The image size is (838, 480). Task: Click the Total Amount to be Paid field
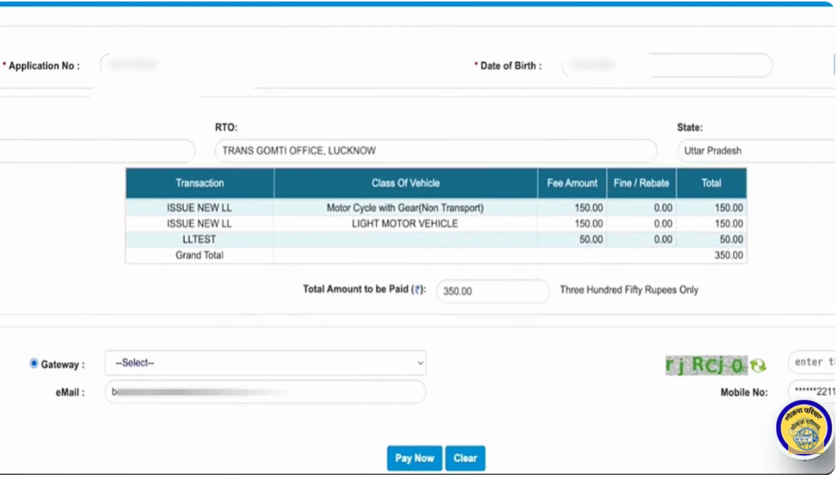pos(493,290)
